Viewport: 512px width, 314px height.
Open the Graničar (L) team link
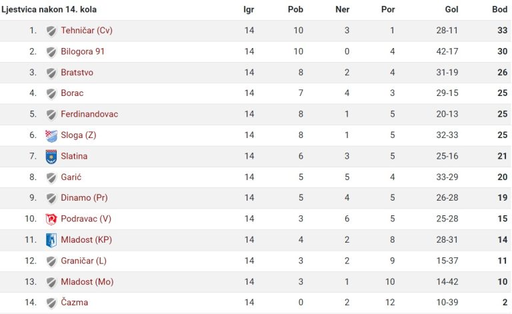coord(83,261)
